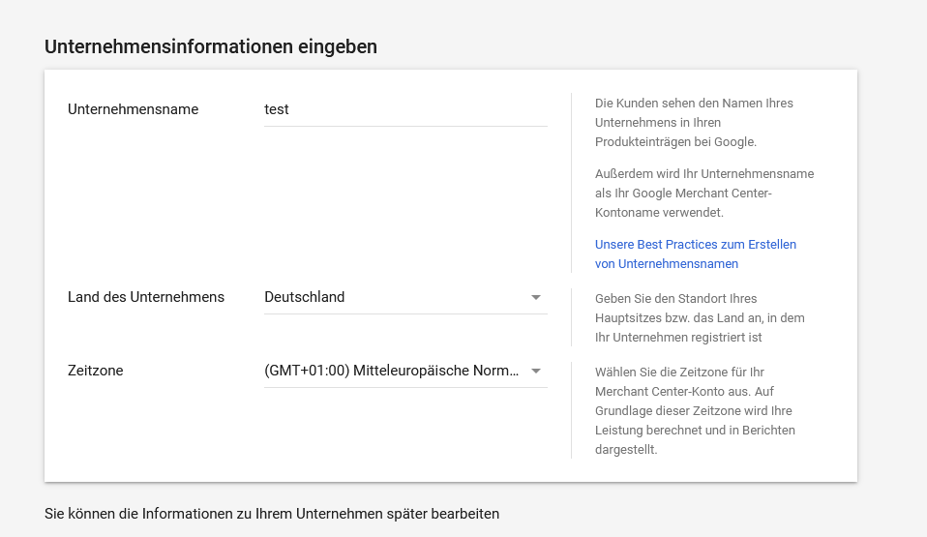Open the Best Practices zum Erstellen link
The image size is (927, 537).
point(695,245)
